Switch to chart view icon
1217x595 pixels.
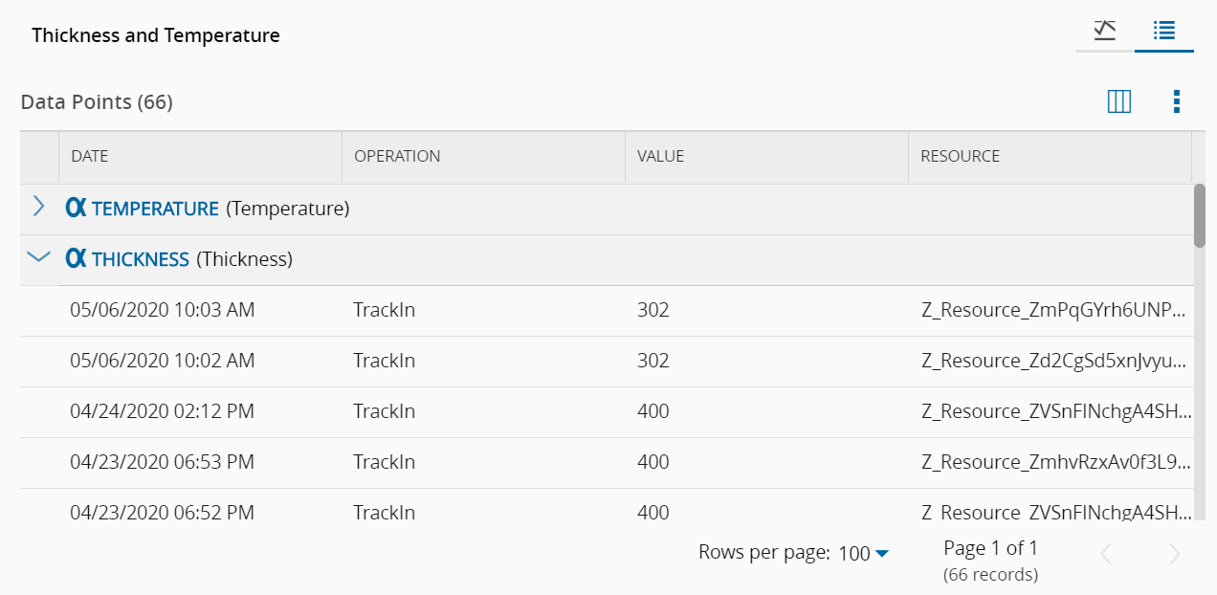click(1105, 31)
